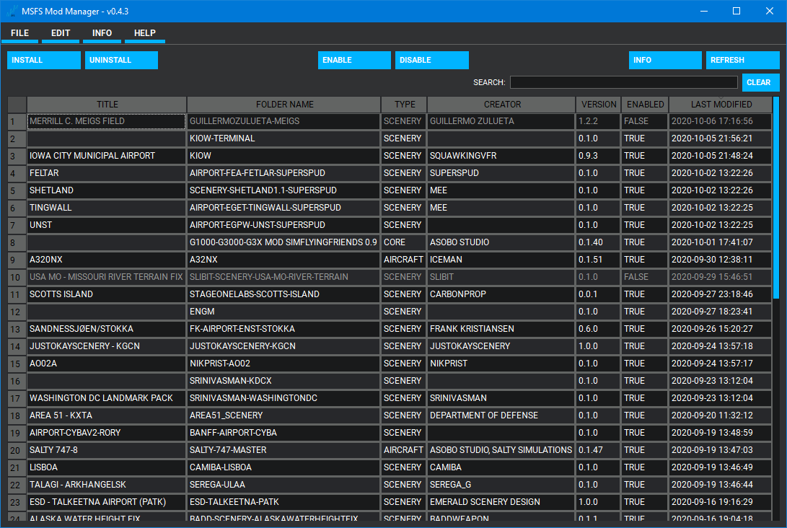The height and width of the screenshot is (528, 787).
Task: Click the KIOW-TERMINAL folder name cell
Action: coord(283,138)
